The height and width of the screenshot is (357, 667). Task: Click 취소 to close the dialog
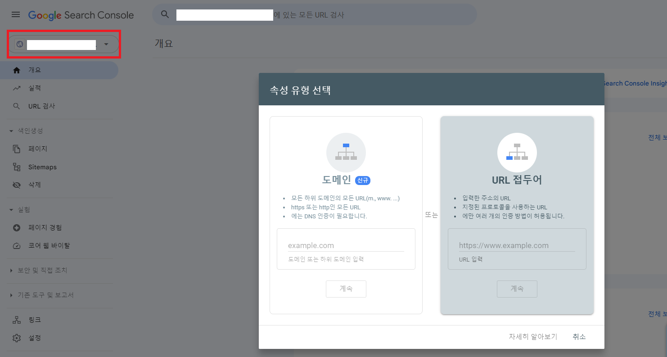click(x=579, y=337)
